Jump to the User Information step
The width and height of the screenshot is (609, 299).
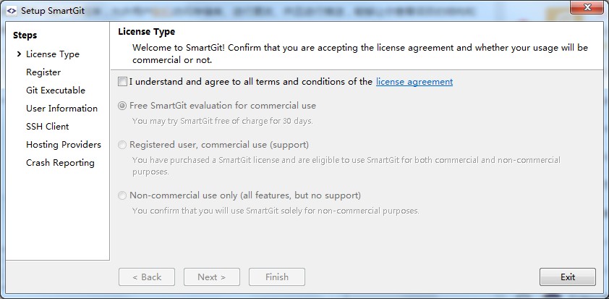pyautogui.click(x=61, y=109)
